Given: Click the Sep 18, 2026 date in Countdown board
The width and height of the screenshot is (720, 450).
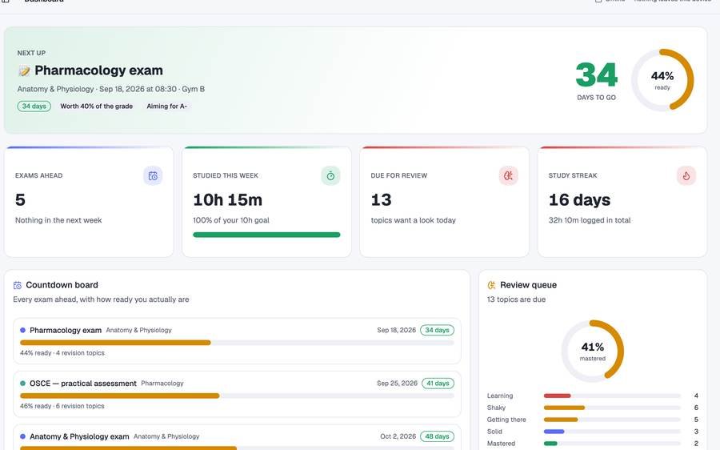Looking at the screenshot, I should pos(396,330).
